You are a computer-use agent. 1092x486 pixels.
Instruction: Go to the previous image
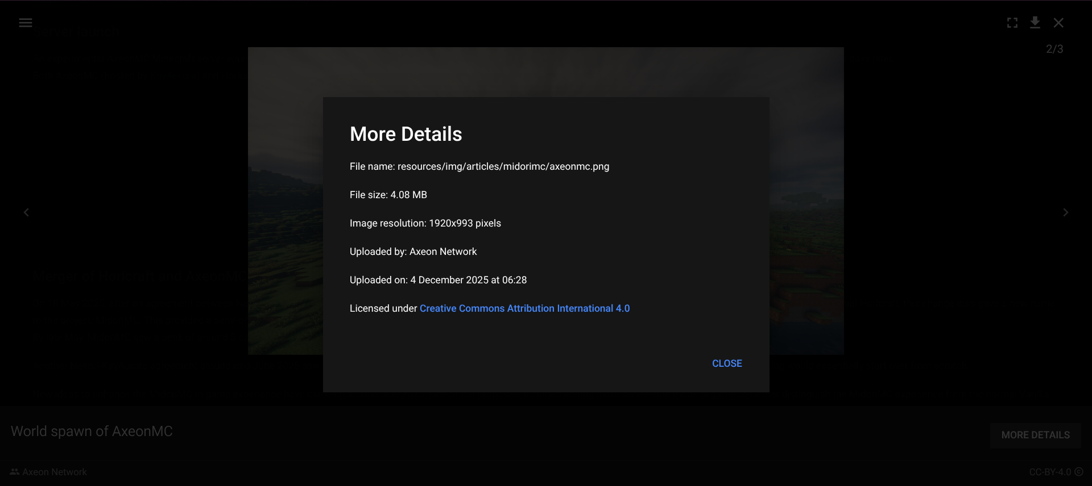click(x=26, y=212)
